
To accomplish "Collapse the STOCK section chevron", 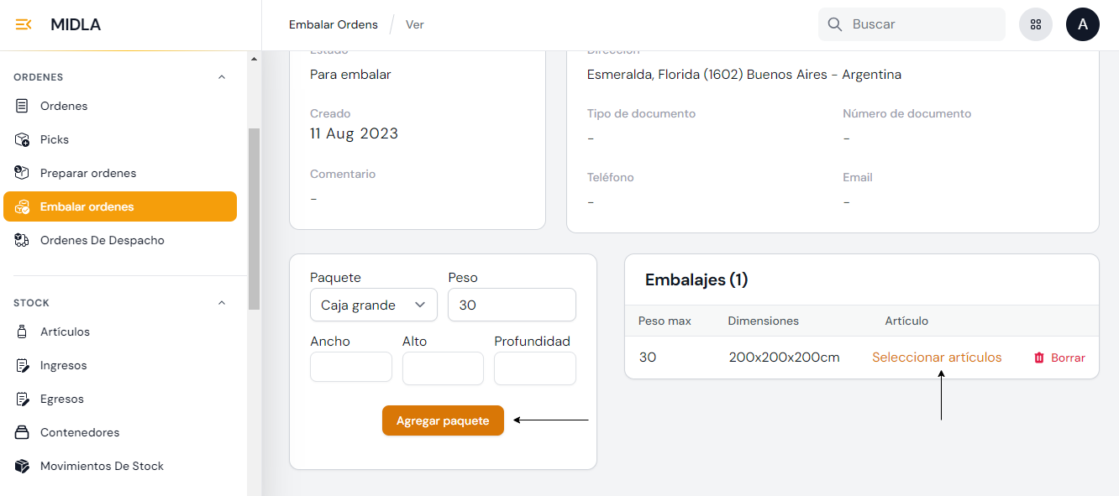I will coord(222,303).
